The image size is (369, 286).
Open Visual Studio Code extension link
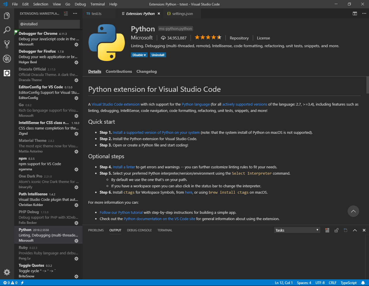click(116, 104)
